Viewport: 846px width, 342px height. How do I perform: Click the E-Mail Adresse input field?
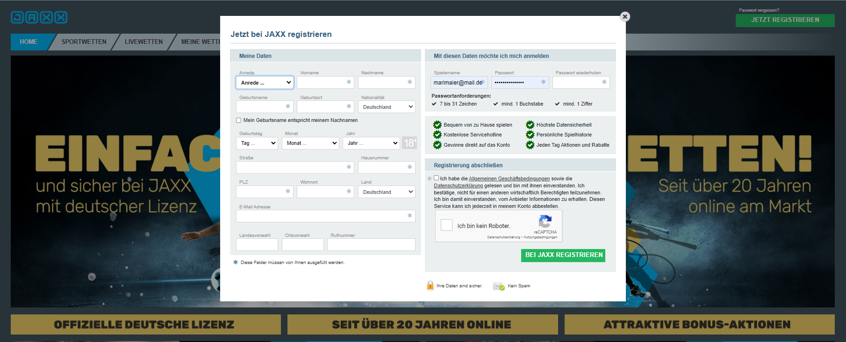click(326, 216)
